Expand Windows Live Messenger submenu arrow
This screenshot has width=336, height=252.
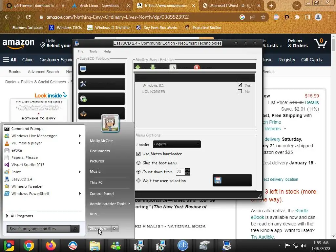pos(80,136)
